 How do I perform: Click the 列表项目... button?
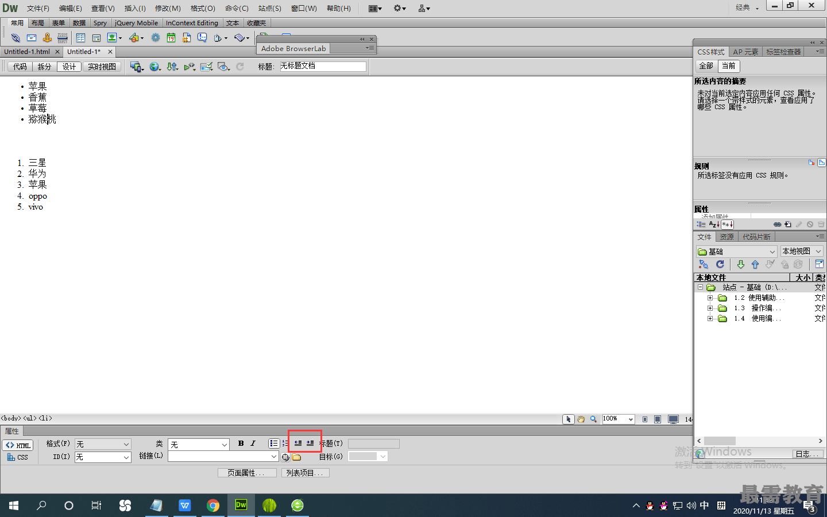click(x=305, y=473)
